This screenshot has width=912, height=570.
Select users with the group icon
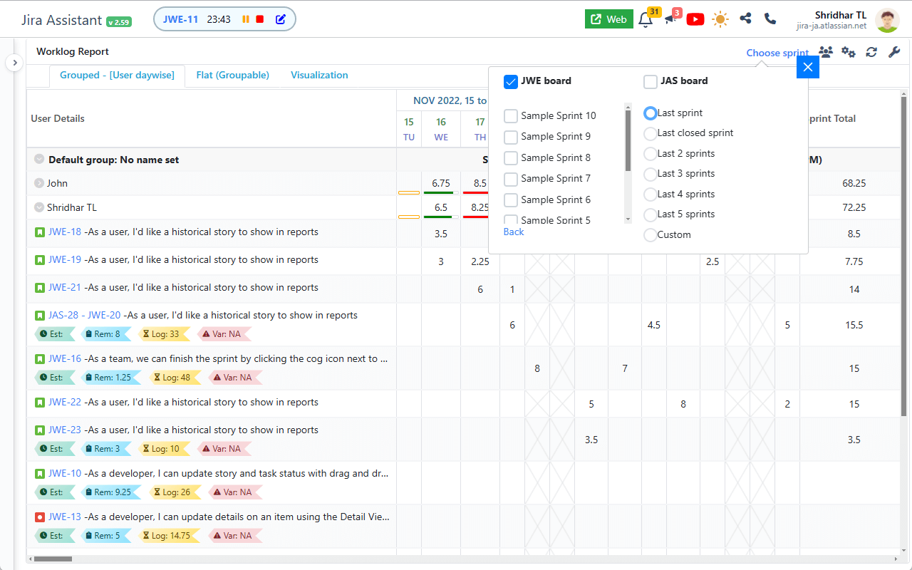click(825, 52)
